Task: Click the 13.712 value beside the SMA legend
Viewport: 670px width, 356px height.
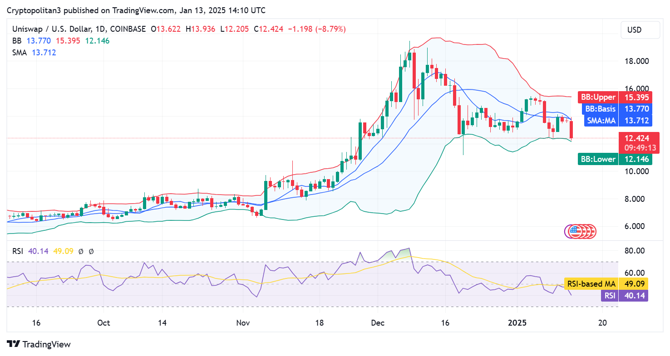Action: [44, 53]
